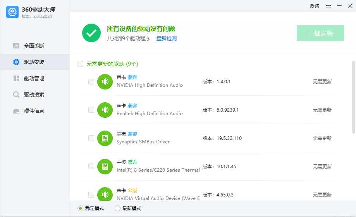This screenshot has height=217, width=356.
Task: Click the green checkmark status icon
Action: 91,33
